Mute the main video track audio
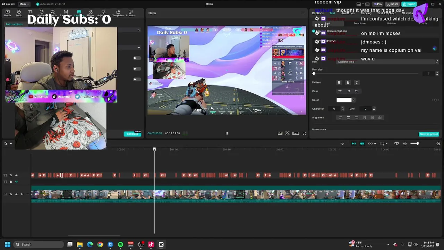The width and height of the screenshot is (444, 250). (x=22, y=194)
